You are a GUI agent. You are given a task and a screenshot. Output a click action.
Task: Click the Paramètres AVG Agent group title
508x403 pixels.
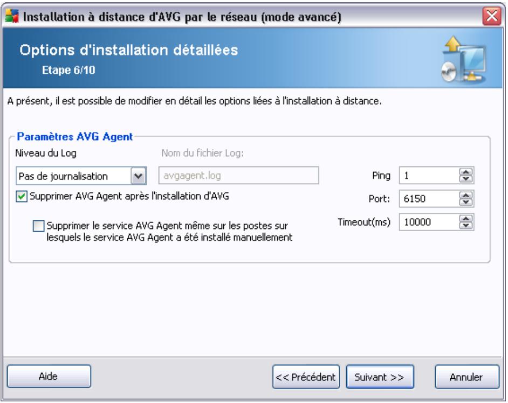point(75,137)
